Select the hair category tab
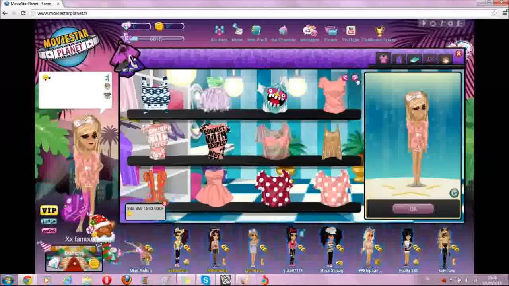509x286 pixels. point(445,59)
